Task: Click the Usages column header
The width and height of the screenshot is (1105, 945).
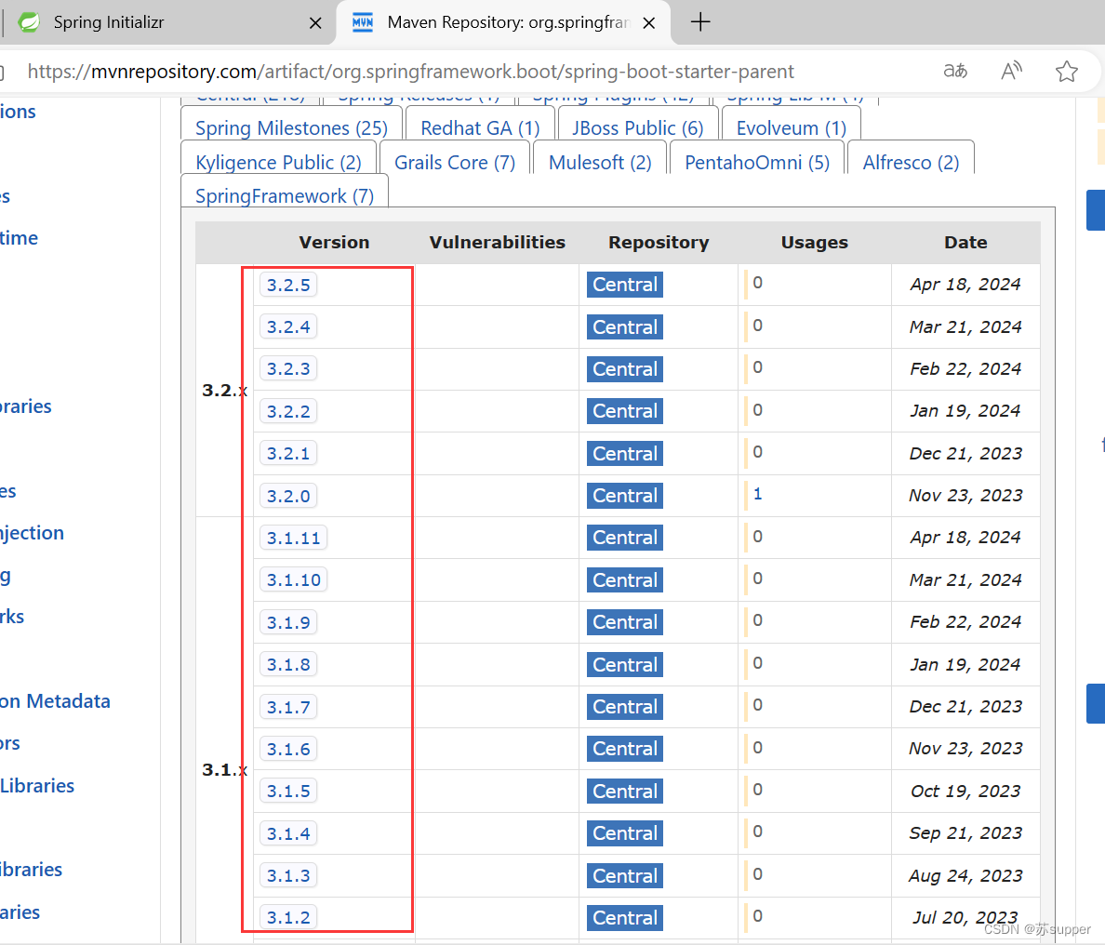Action: point(814,243)
